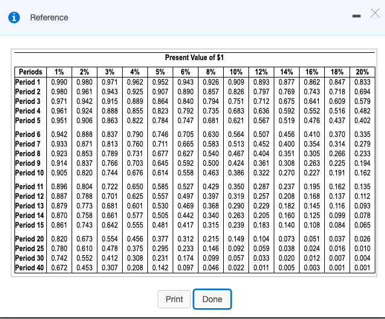This screenshot has width=385, height=319.
Task: Select the 12% column header
Action: coord(262,72)
